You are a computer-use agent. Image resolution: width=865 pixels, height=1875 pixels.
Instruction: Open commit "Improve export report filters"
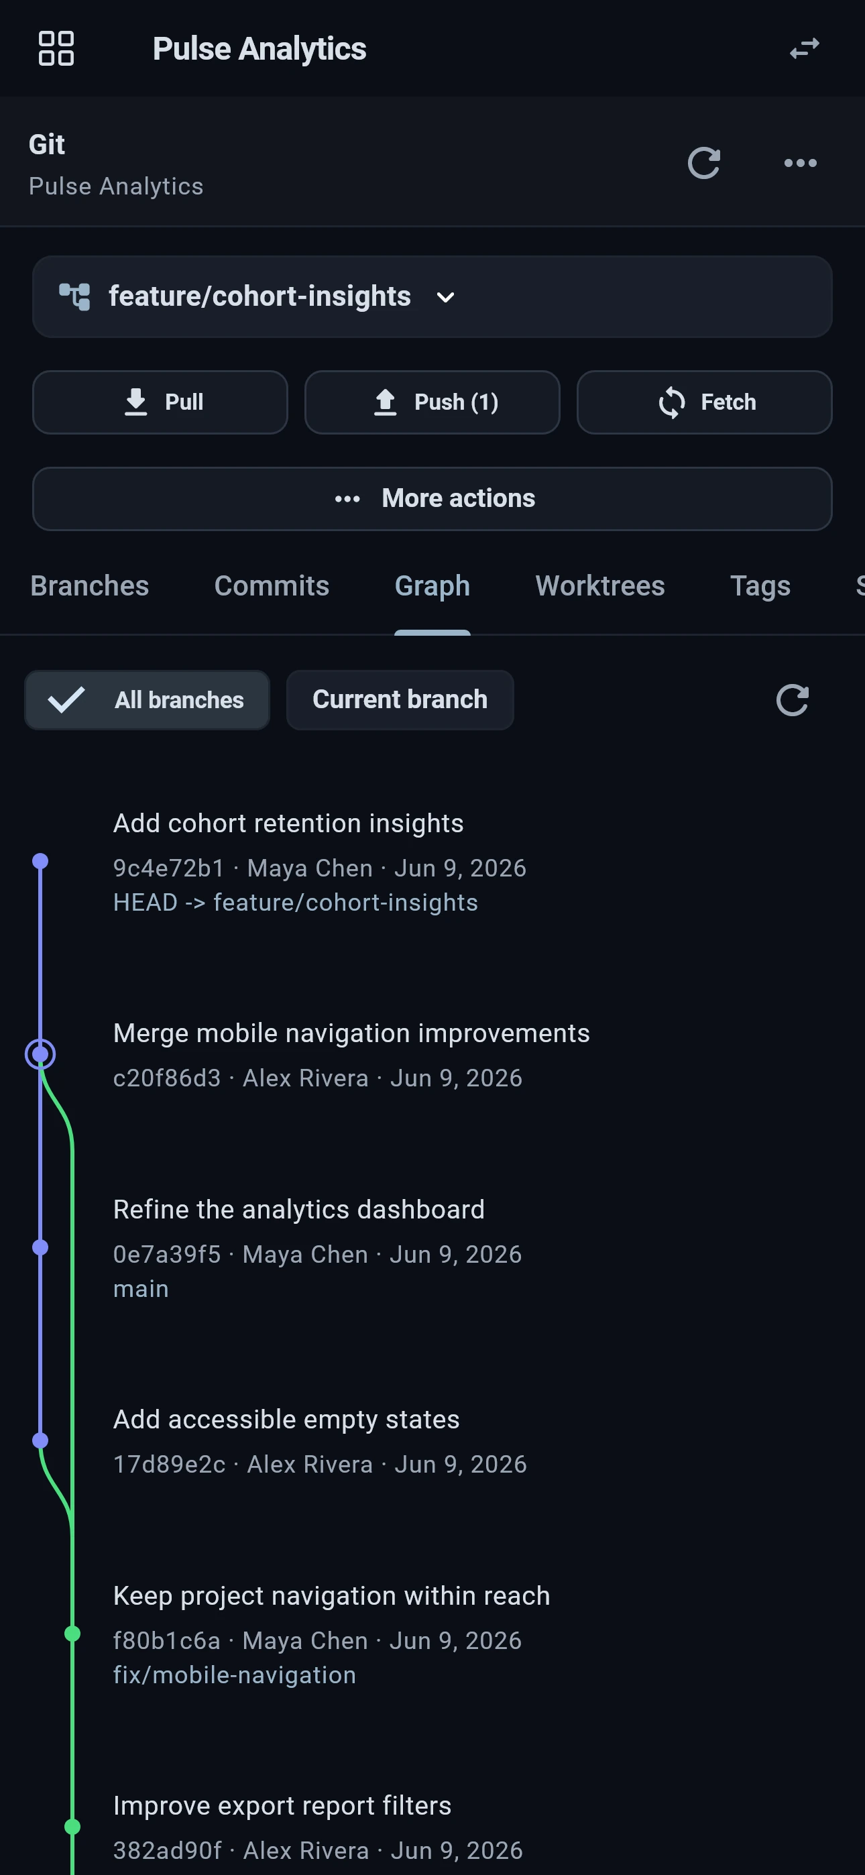coord(282,1806)
